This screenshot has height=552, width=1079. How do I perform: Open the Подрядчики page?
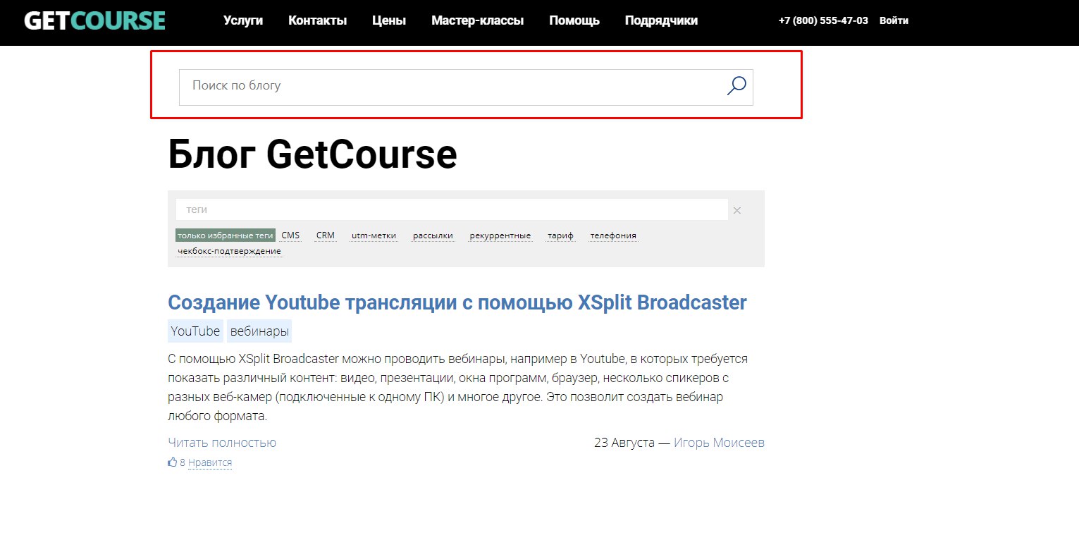(661, 20)
